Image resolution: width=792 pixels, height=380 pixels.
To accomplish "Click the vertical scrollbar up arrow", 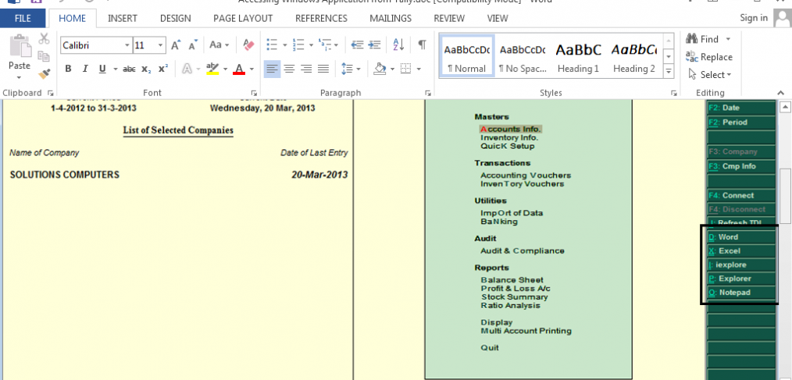I will (785, 107).
